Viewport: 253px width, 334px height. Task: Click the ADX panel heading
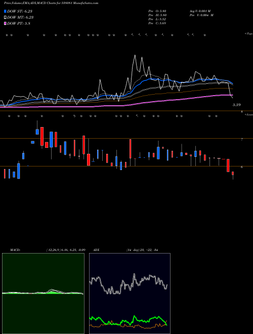click(96, 250)
